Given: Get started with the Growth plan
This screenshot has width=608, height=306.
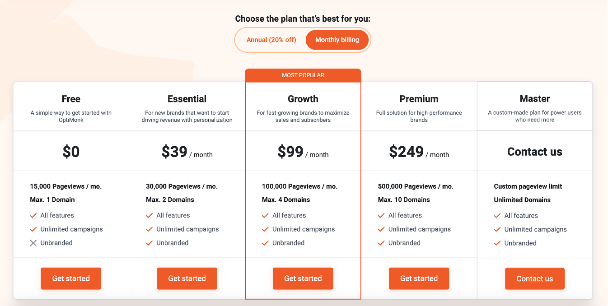Looking at the screenshot, I should 303,278.
